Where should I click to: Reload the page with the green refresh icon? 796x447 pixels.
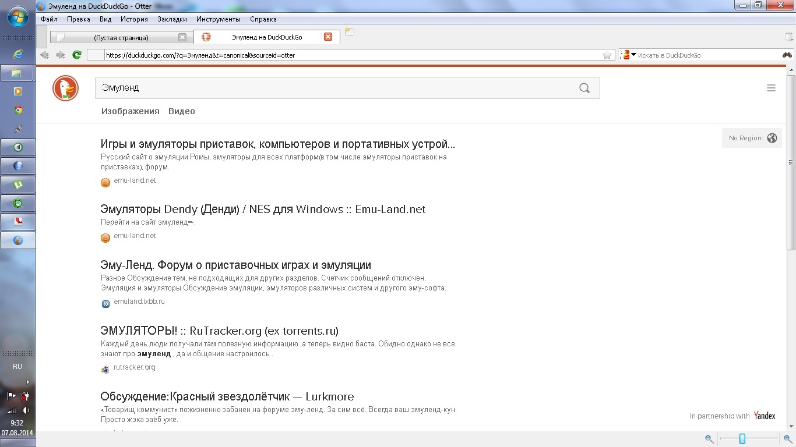click(x=77, y=55)
